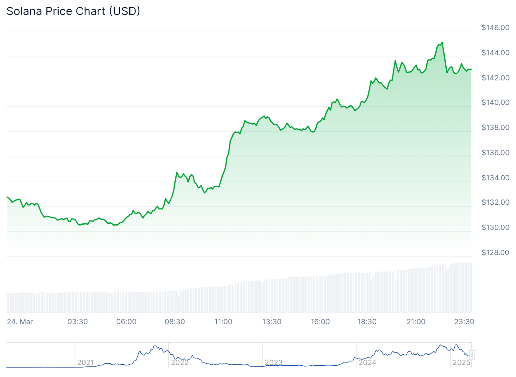Click the $132.00 price axis label
Viewport: 516px width, 377px height.
[495, 202]
